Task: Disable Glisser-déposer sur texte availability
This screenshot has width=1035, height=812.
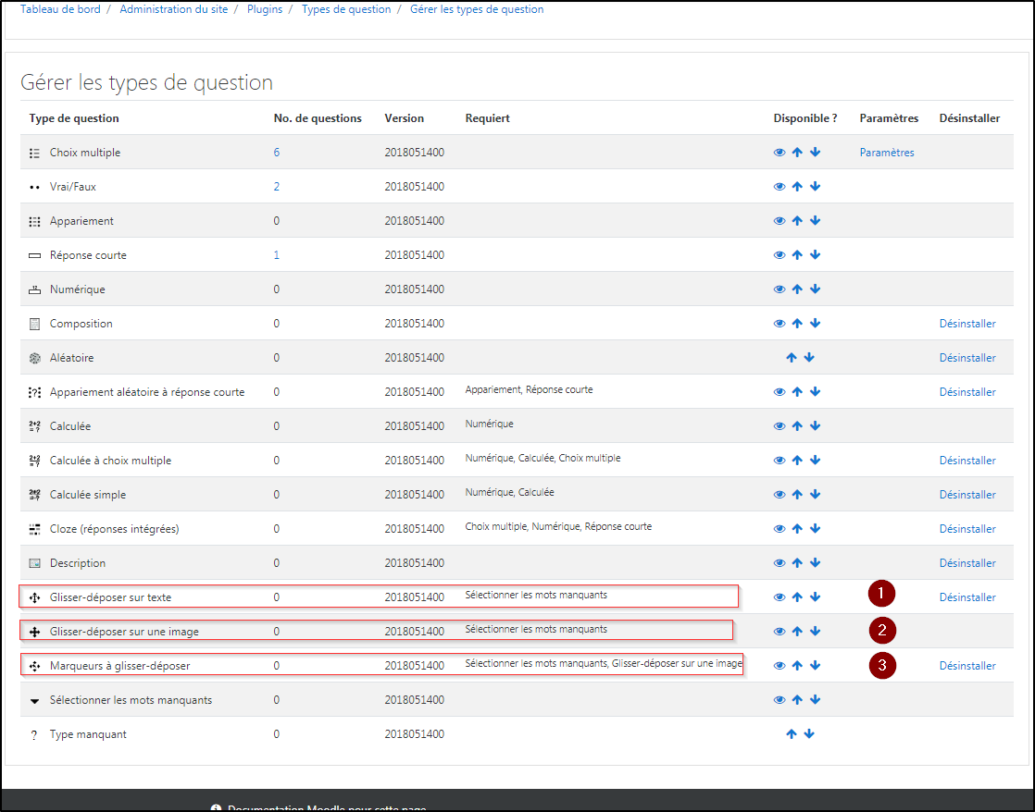Action: pyautogui.click(x=779, y=597)
